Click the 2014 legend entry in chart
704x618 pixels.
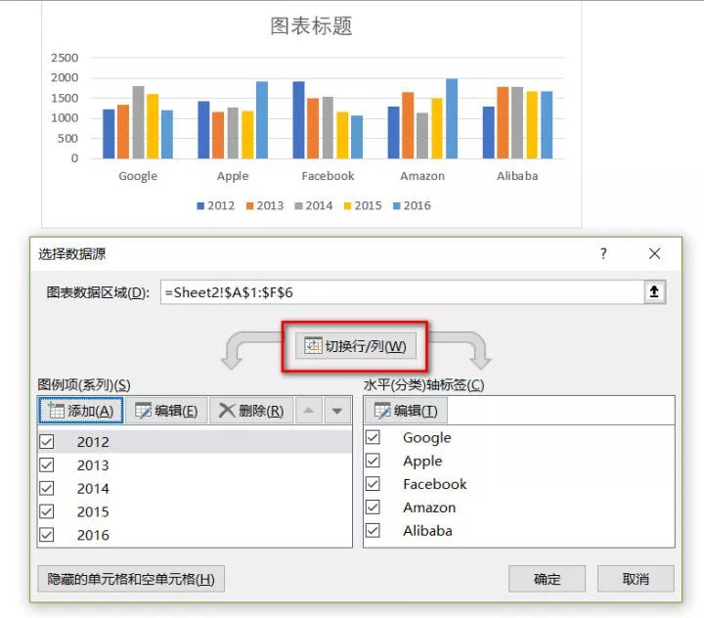314,205
